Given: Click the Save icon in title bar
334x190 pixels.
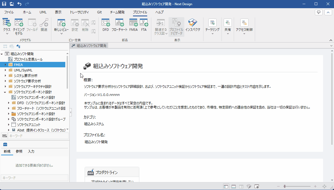Looking at the screenshot, I should click(4, 4).
